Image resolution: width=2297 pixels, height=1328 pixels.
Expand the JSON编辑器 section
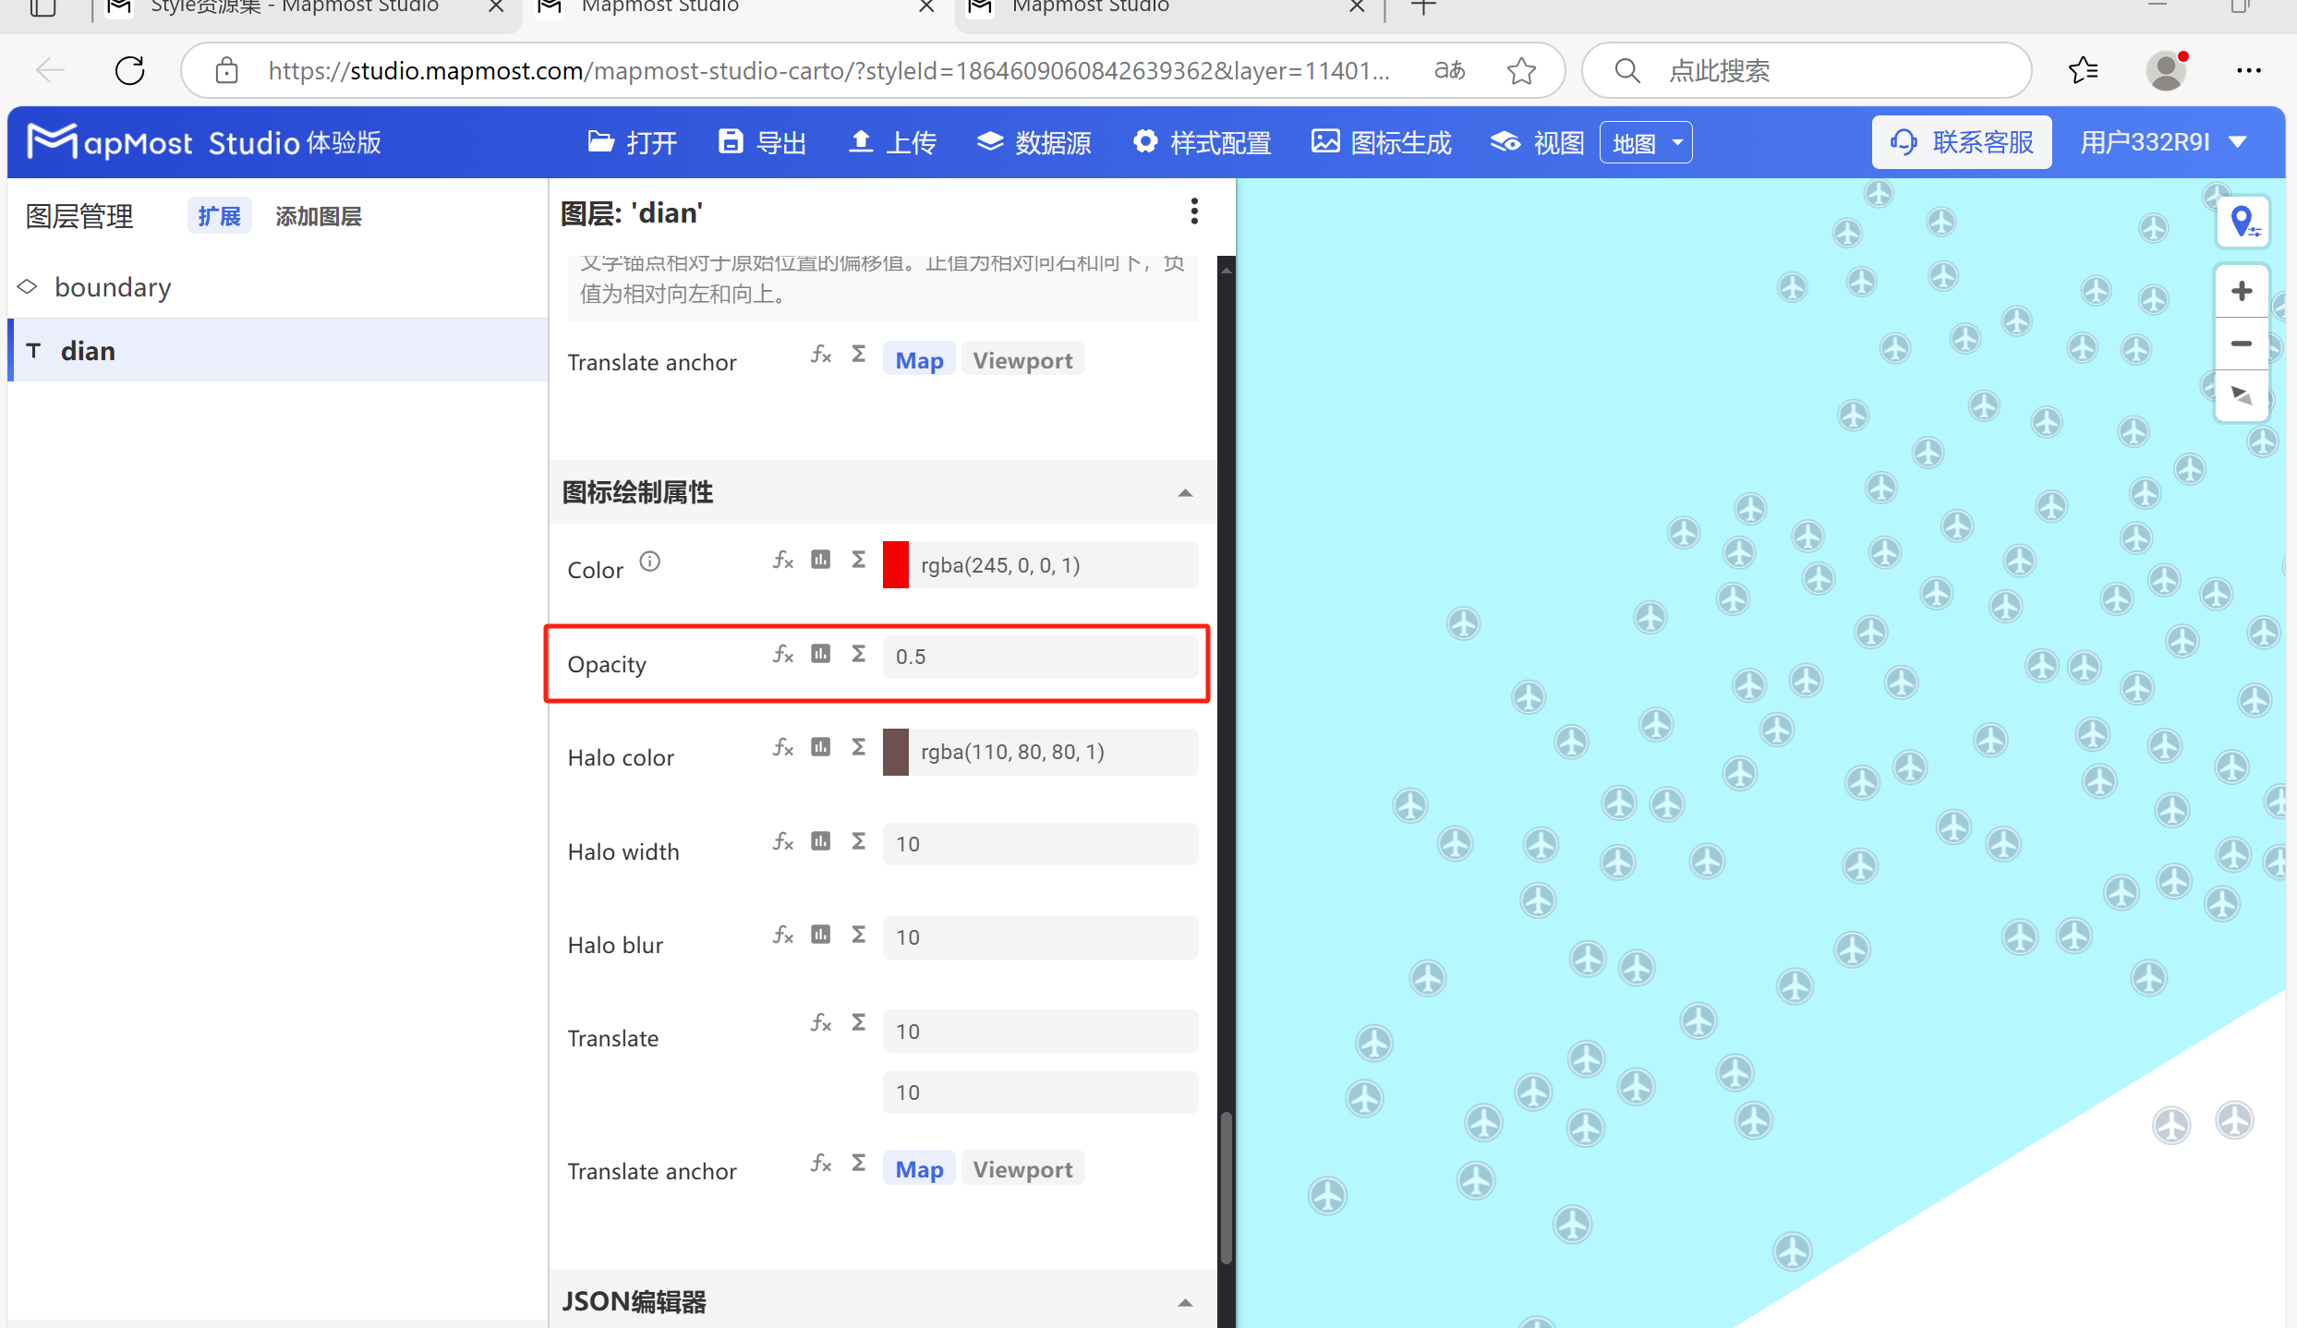1185,1302
